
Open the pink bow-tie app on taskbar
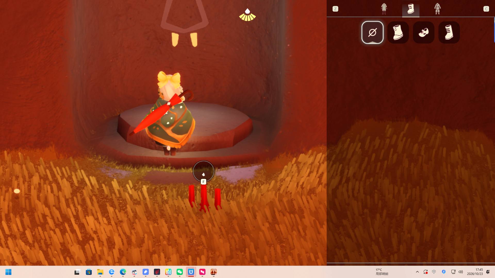click(202, 272)
